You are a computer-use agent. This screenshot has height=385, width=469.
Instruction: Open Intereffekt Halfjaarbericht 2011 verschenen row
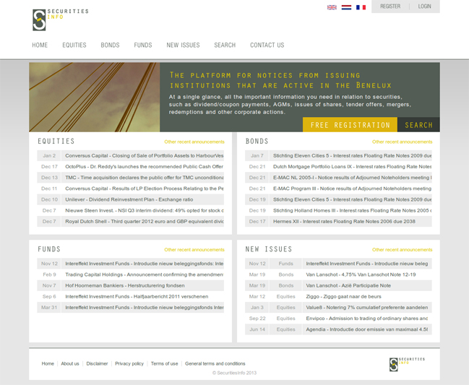(130, 297)
